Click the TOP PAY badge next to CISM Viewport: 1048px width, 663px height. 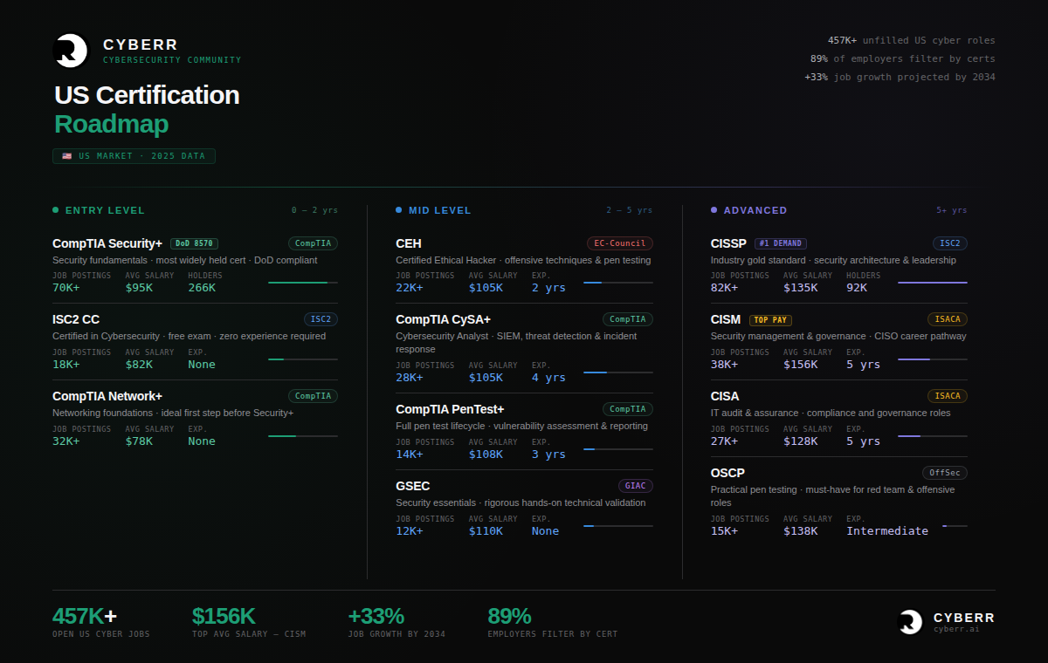pyautogui.click(x=770, y=320)
